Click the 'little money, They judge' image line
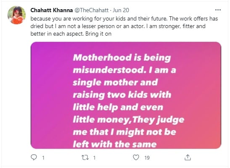The width and height of the screenshot is (230, 168). pyautogui.click(x=129, y=120)
